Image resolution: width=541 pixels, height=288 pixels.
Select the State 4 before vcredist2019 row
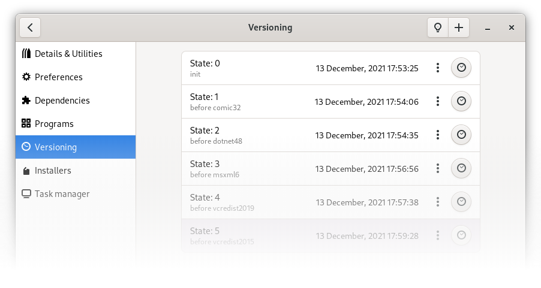point(330,202)
